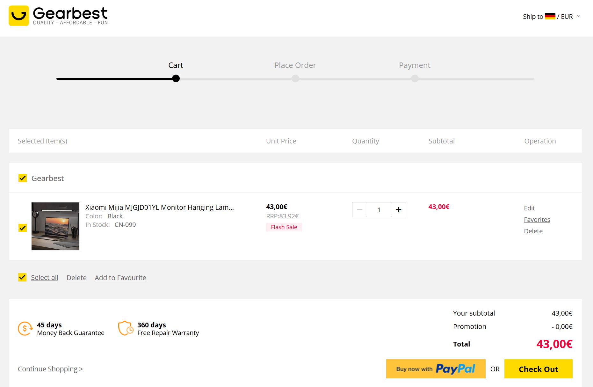Open the Xiaomi lamp product thumbnail

[55, 226]
